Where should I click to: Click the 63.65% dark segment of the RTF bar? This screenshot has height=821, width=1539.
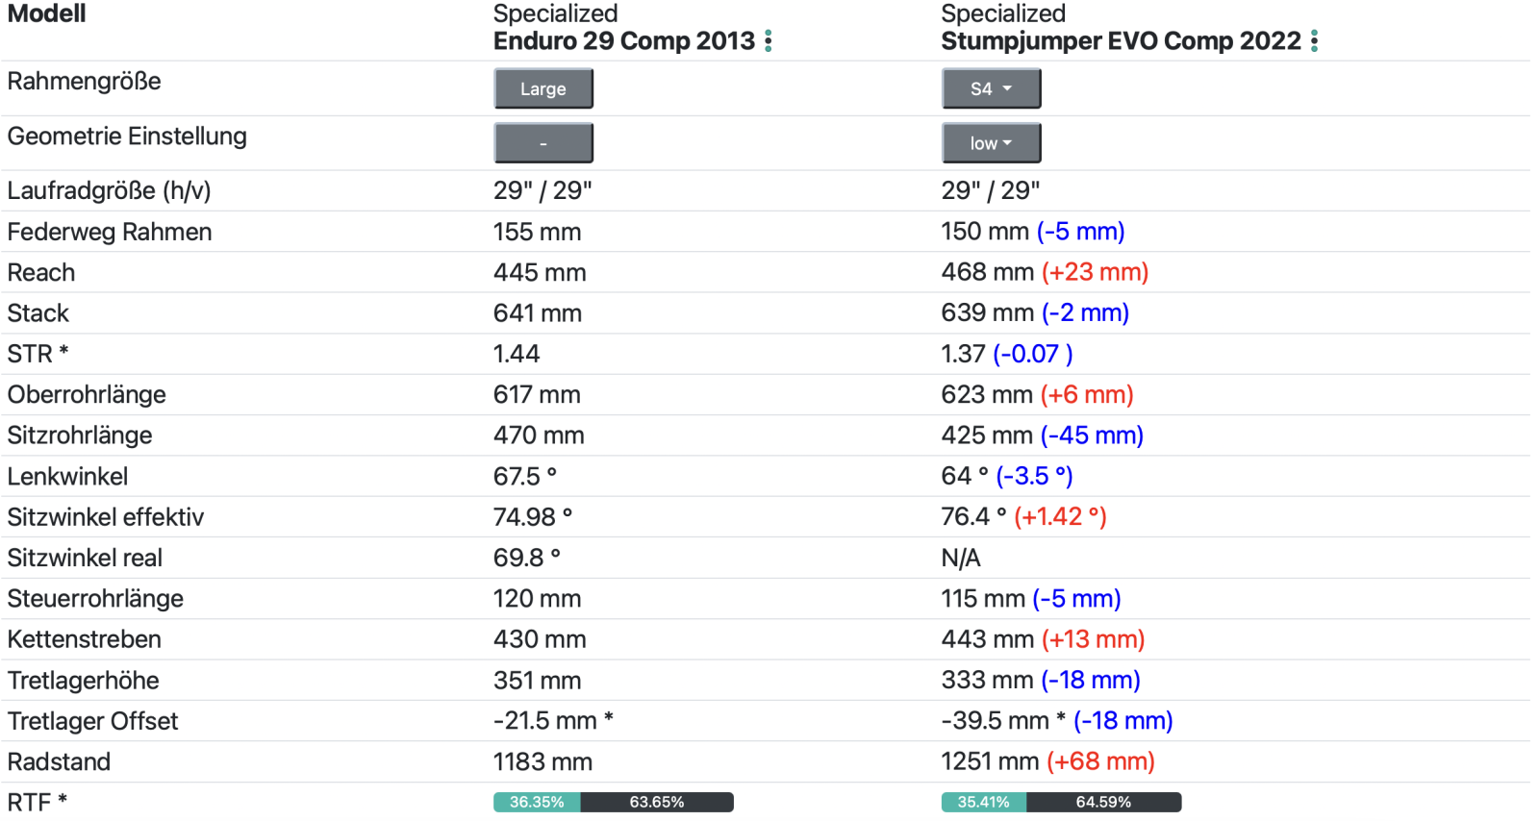point(657,802)
